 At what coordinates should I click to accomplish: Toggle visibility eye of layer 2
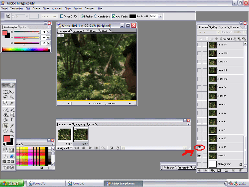[x=199, y=147]
